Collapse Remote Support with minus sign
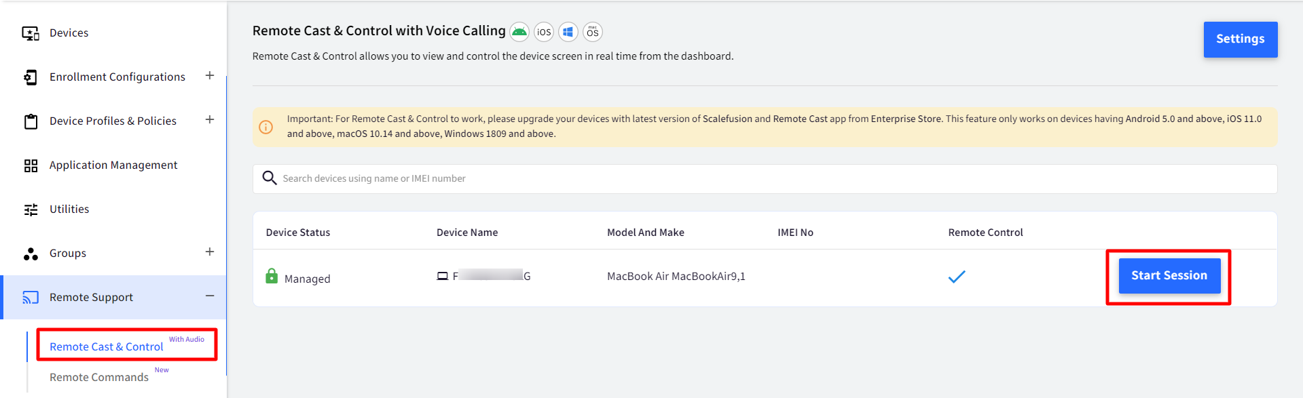 [210, 296]
